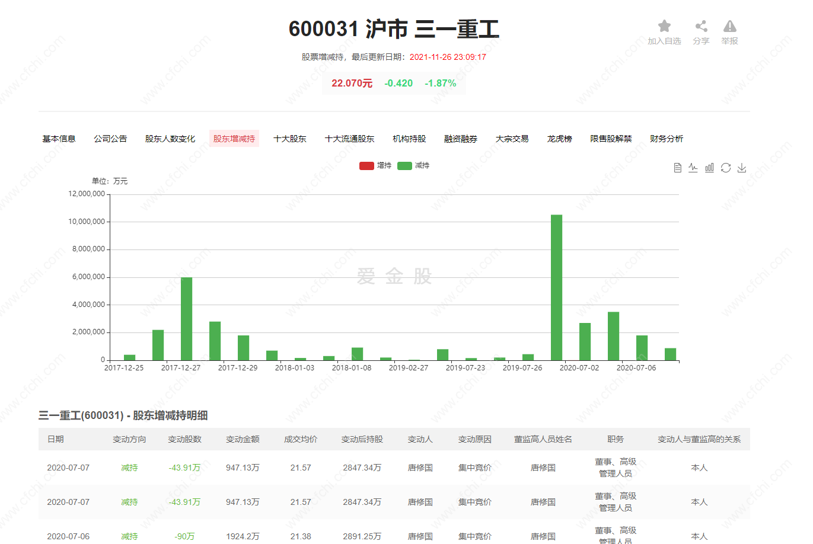
Task: Click the tallest bar near 2020-07-02
Action: pos(556,287)
